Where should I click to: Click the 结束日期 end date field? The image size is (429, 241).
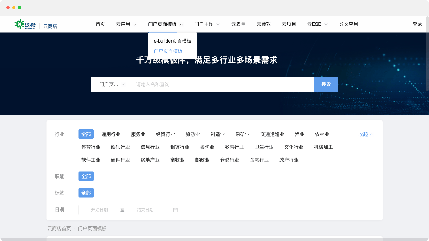pyautogui.click(x=145, y=210)
